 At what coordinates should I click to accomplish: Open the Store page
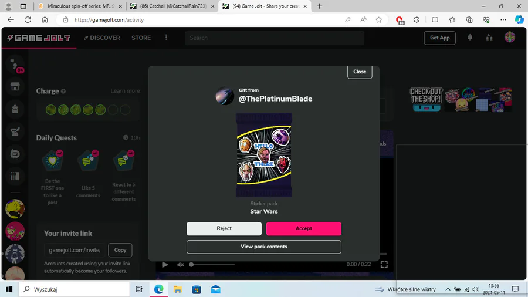141,38
